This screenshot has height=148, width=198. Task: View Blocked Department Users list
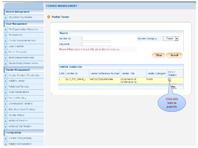[x=23, y=63]
